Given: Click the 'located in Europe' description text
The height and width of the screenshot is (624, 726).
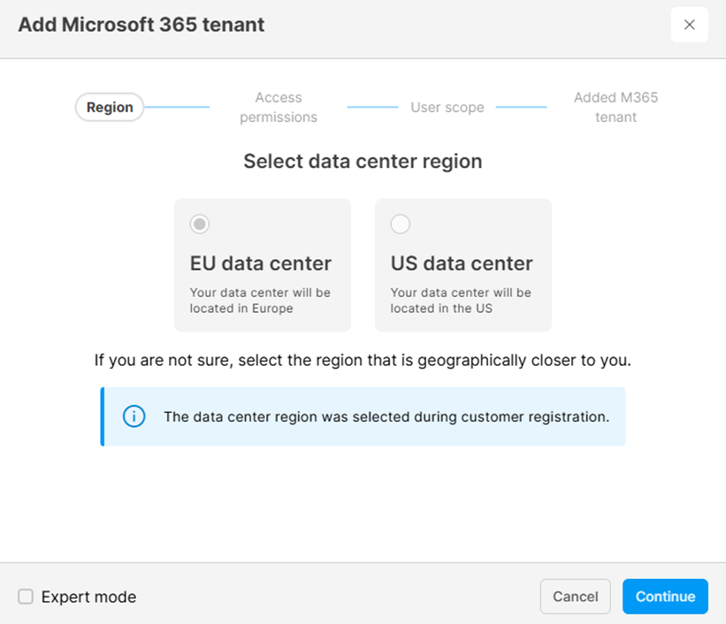Looking at the screenshot, I should coord(241,308).
